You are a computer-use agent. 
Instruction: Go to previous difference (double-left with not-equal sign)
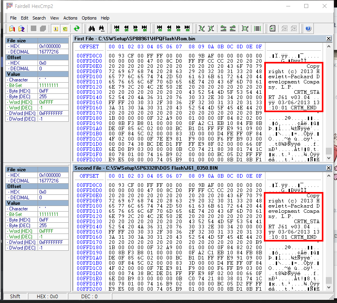(x=126, y=28)
